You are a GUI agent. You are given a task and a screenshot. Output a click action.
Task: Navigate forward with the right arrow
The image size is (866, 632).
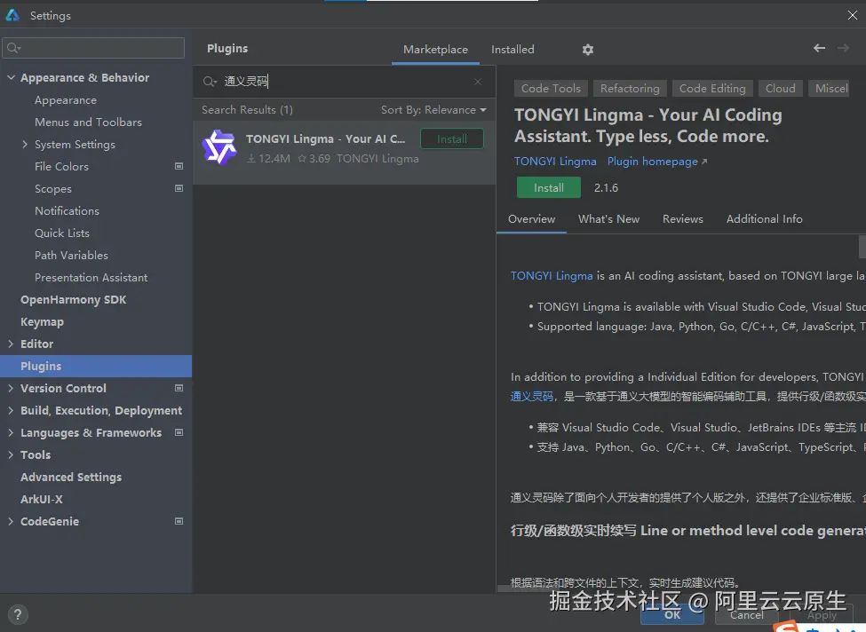(x=844, y=49)
